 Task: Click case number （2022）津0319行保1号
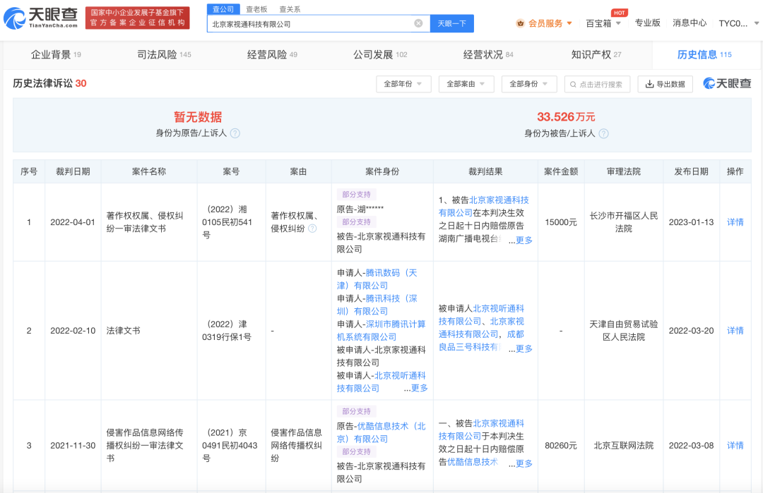pos(227,330)
